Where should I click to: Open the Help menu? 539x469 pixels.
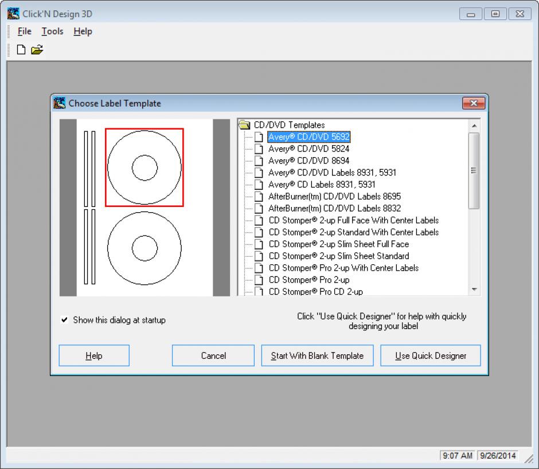click(x=83, y=32)
